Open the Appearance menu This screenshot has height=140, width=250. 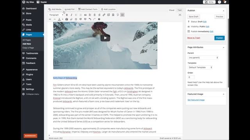(x=32, y=70)
